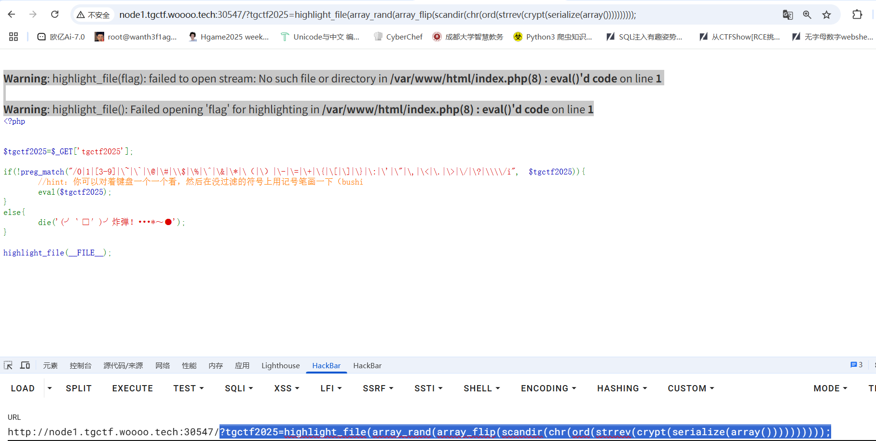Viewport: 876px width, 441px height.
Task: Click the SPLIT button in HackBar
Action: [79, 388]
